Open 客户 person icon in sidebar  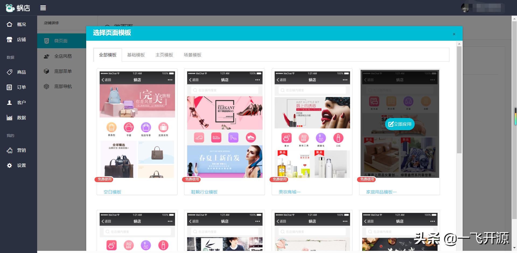9,102
